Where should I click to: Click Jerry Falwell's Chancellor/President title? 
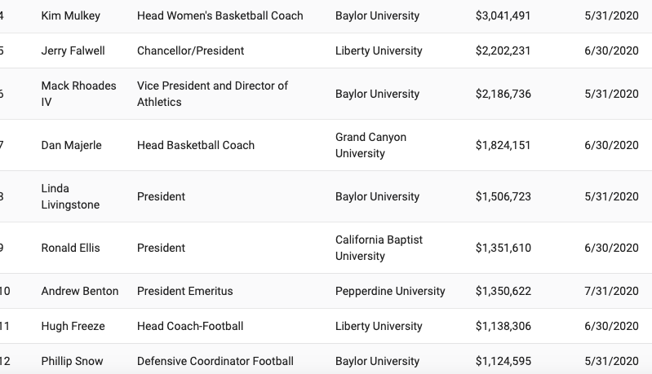coord(190,51)
